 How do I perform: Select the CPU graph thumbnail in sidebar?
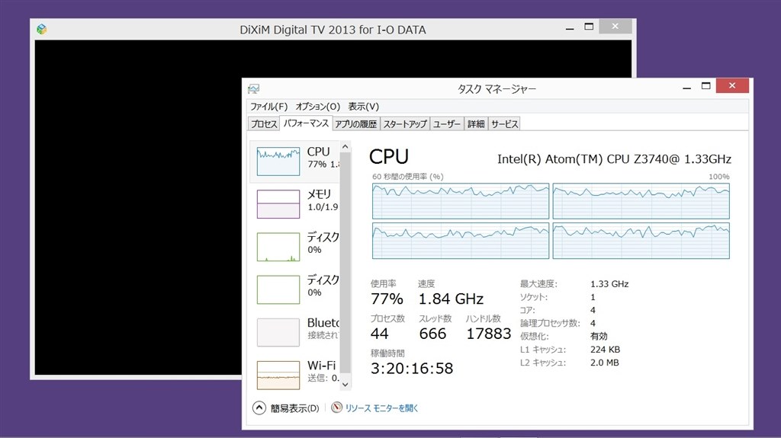(x=278, y=161)
